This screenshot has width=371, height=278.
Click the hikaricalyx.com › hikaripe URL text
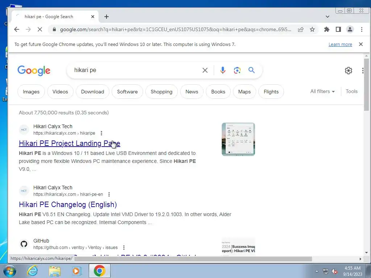pyautogui.click(x=64, y=133)
